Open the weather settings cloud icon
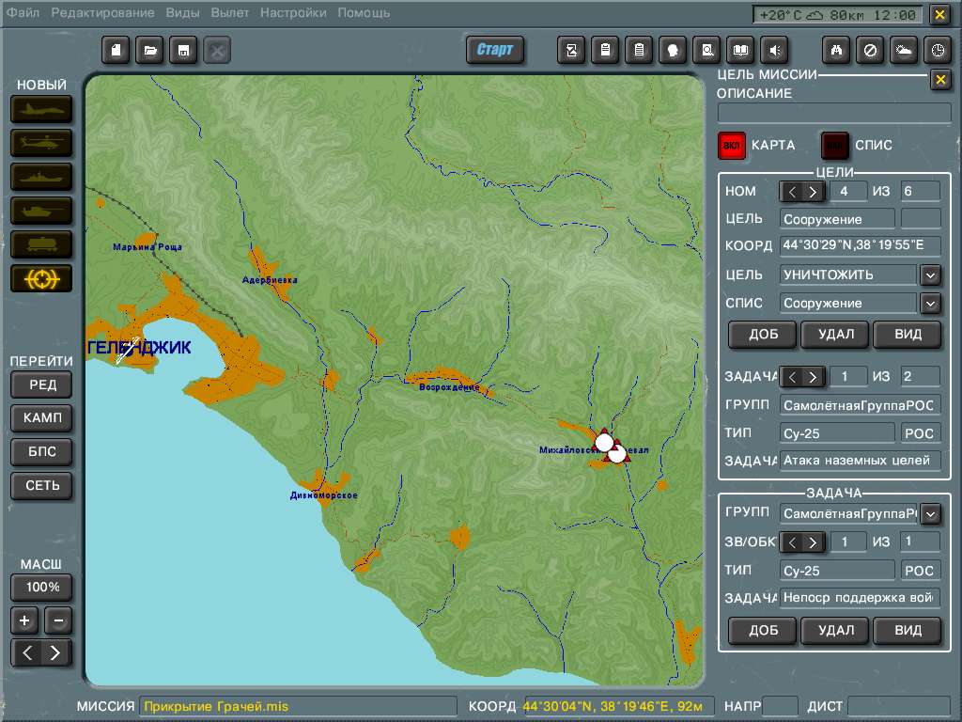 tap(904, 51)
